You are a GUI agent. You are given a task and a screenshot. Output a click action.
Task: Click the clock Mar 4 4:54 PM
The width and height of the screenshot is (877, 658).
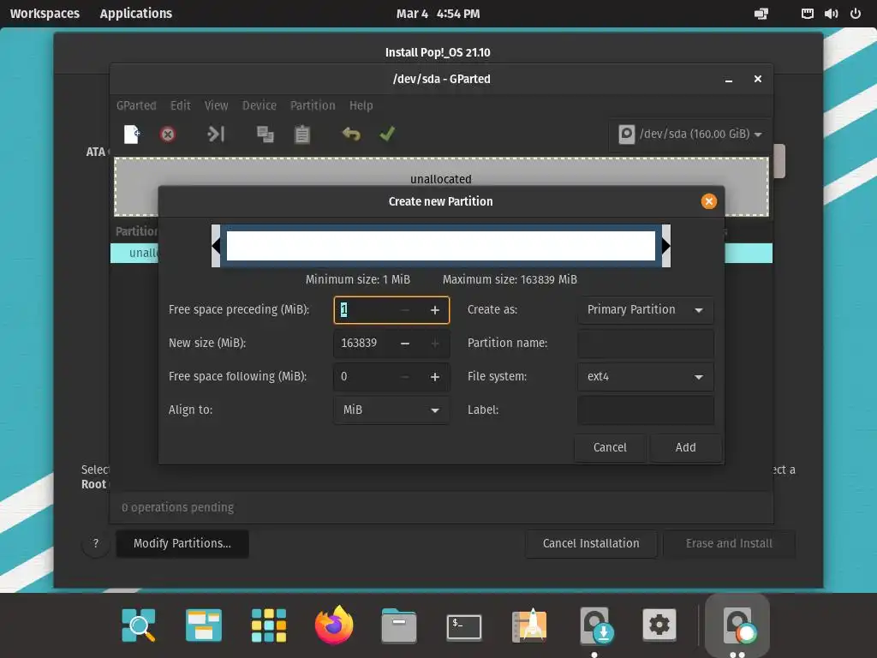pyautogui.click(x=438, y=14)
